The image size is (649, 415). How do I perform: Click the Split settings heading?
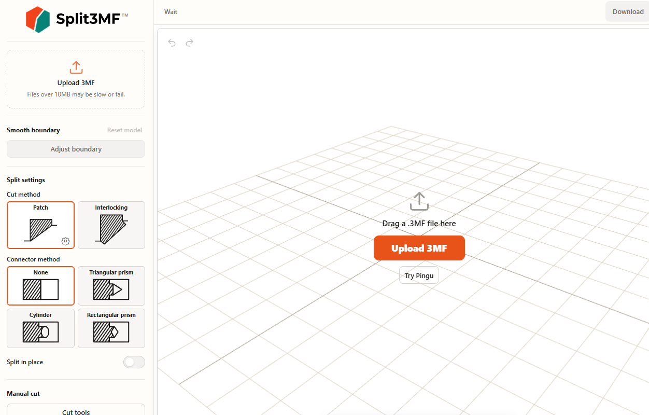tap(26, 180)
